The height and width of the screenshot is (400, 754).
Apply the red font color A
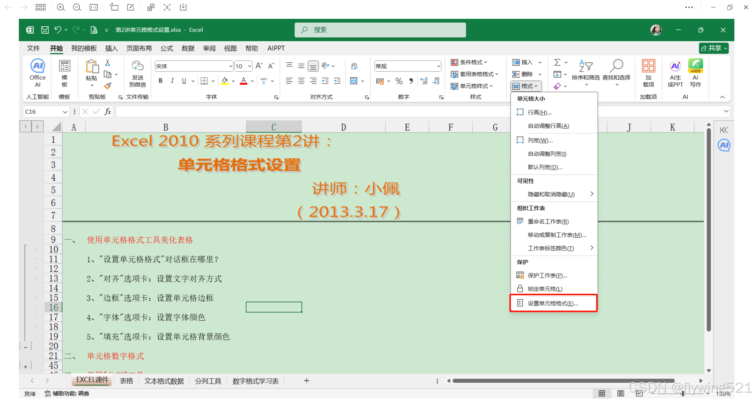[243, 81]
